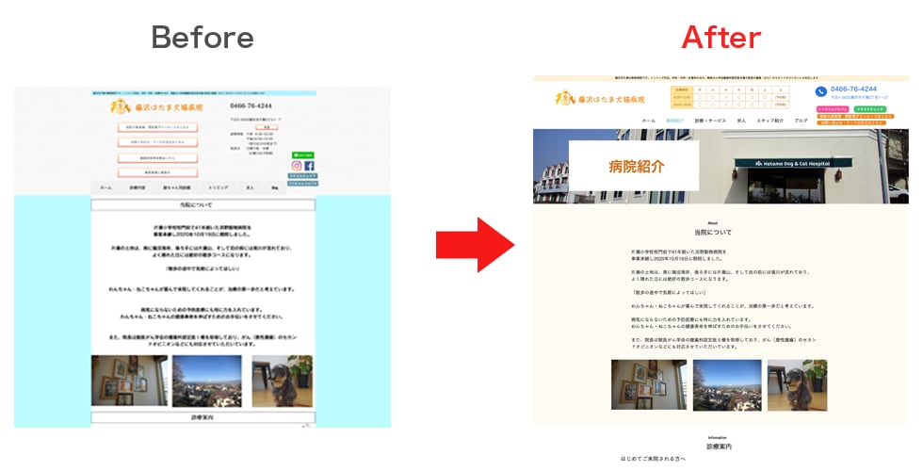Screen dimensions: 923x471
Task: Open city view photo on After page
Action: [x=727, y=385]
